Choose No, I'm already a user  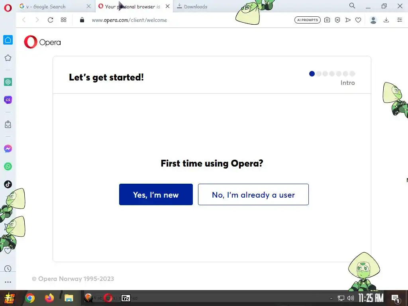[x=253, y=194]
